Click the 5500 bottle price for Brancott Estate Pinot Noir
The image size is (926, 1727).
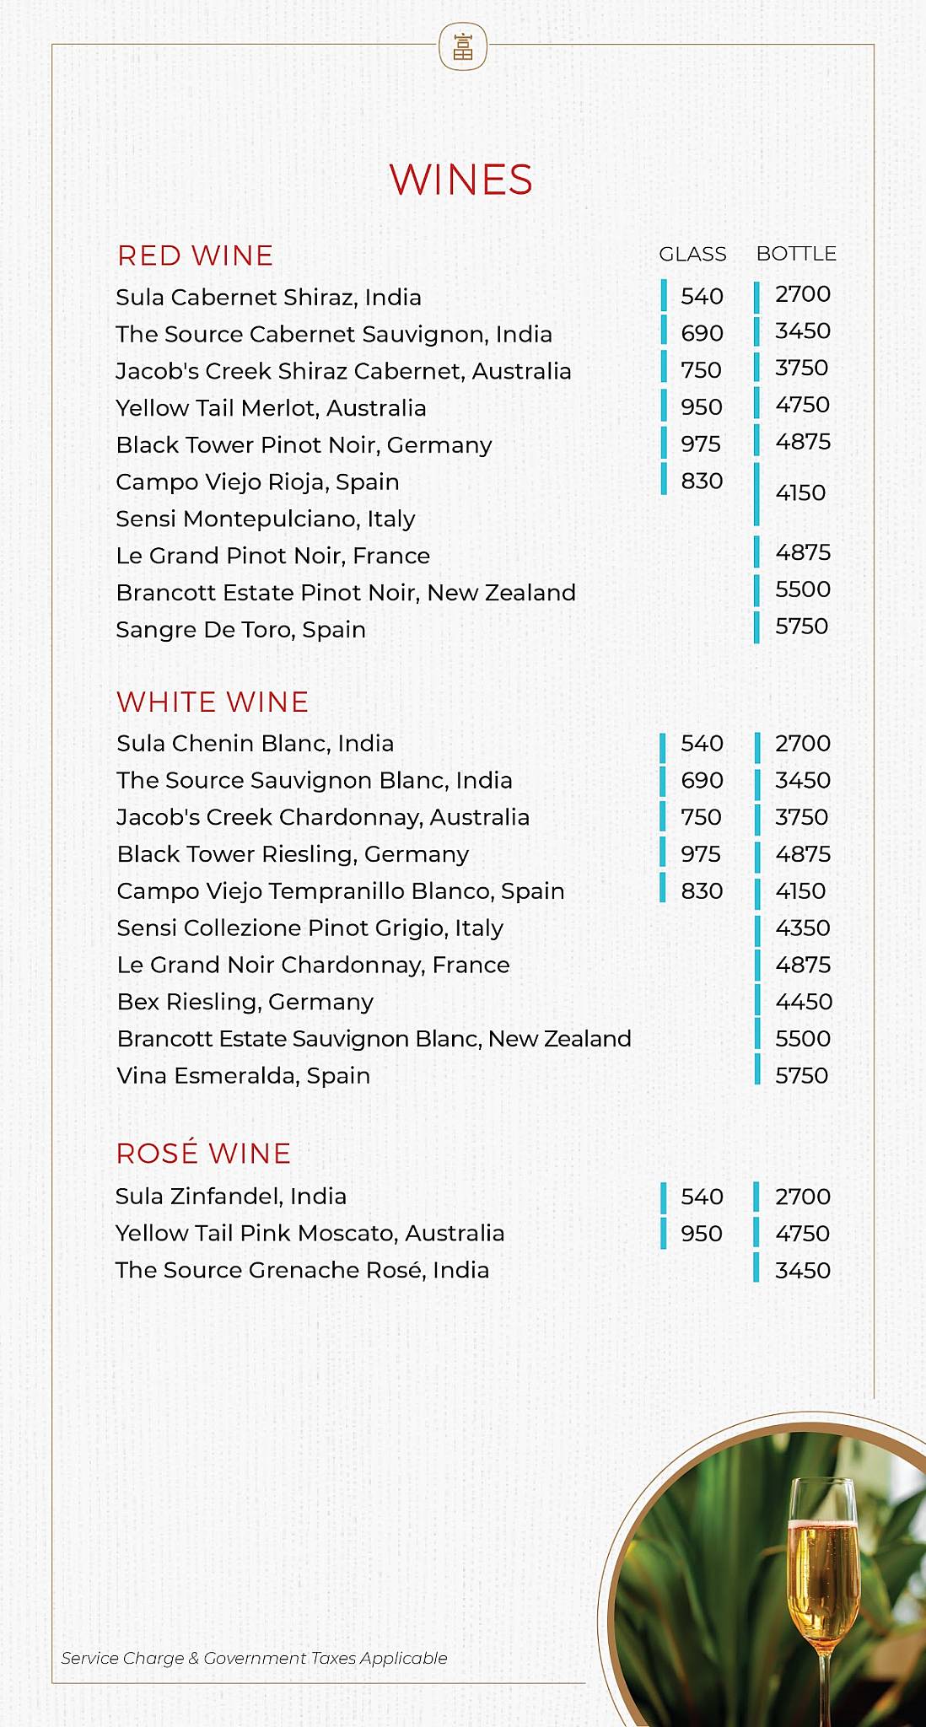click(x=802, y=589)
